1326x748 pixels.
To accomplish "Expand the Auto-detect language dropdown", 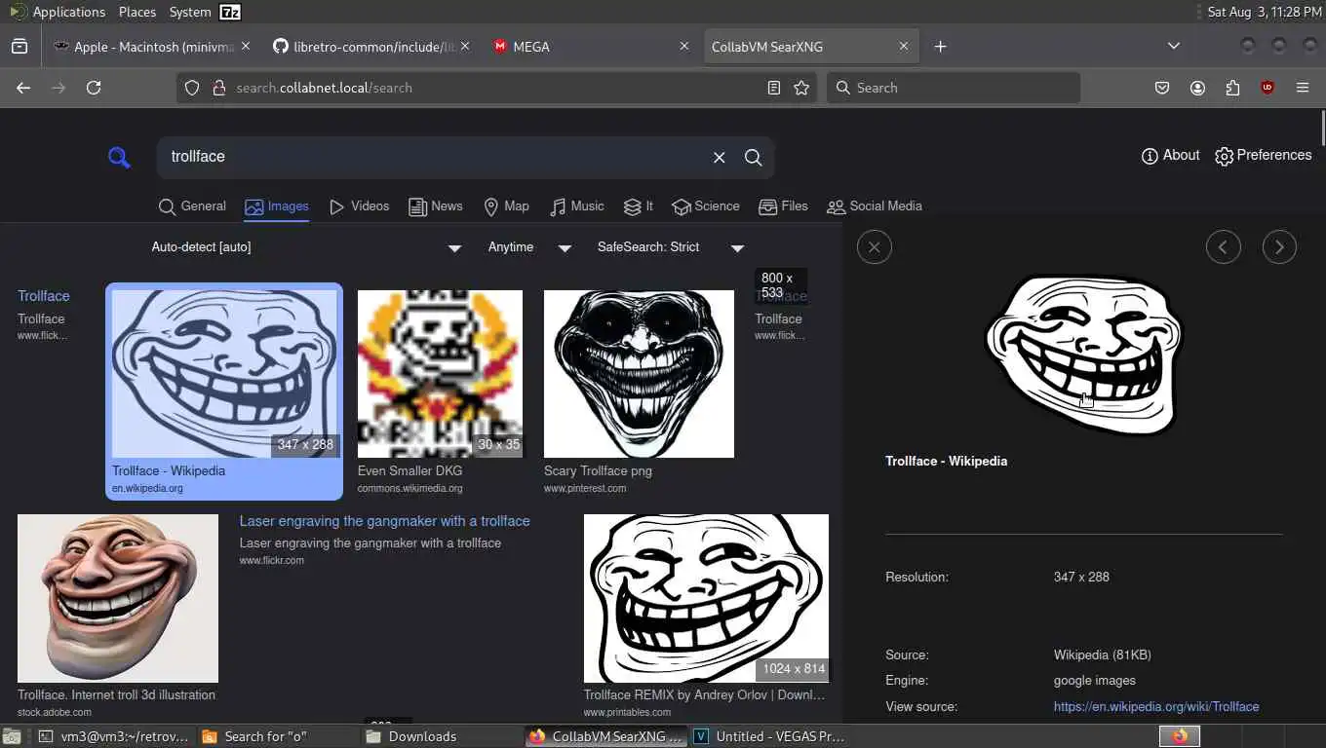I will [306, 247].
